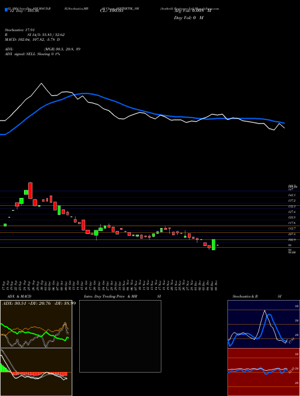Click the blue 12 Day SMA legend square
Image resolution: width=300 pixels, height=396 pixels.
pyautogui.click(x=7, y=10)
